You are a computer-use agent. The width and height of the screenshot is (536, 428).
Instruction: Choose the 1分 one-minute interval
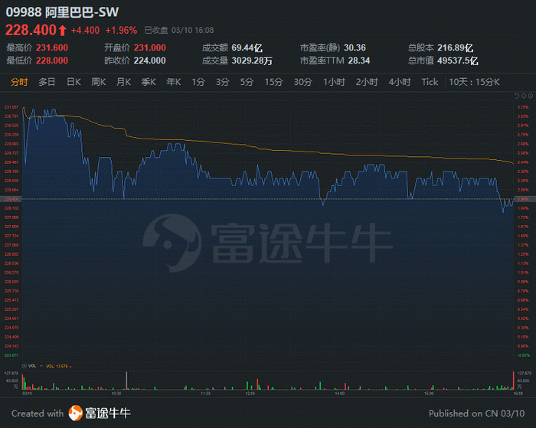tap(198, 82)
